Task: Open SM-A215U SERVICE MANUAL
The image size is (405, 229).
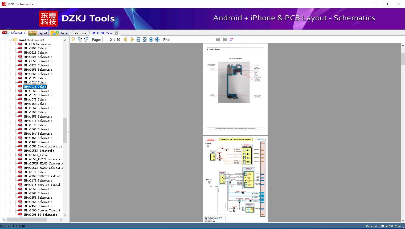Action: pos(42,176)
